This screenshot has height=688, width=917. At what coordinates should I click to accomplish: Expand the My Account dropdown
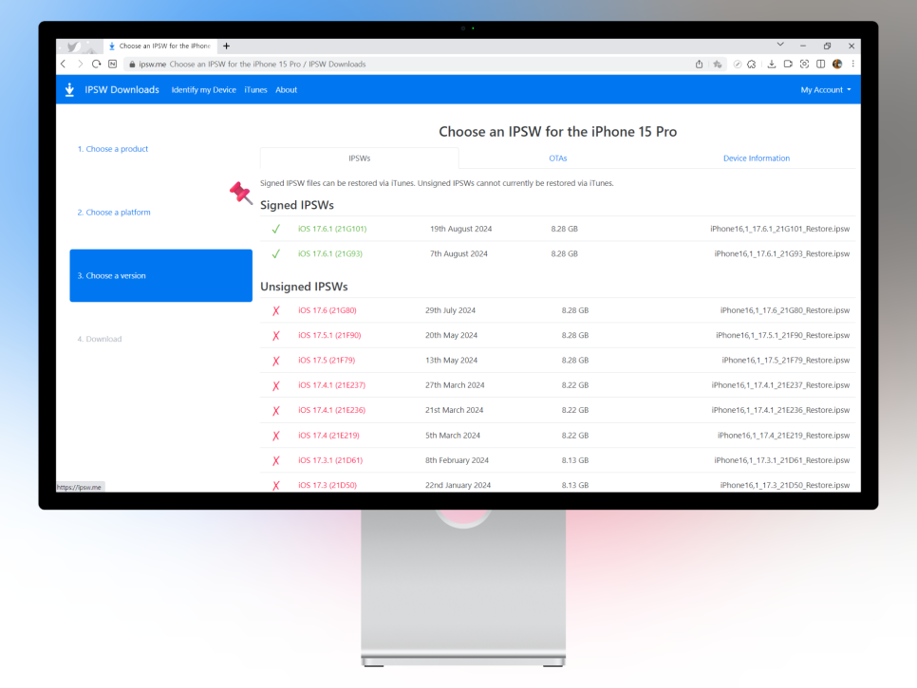[825, 90]
